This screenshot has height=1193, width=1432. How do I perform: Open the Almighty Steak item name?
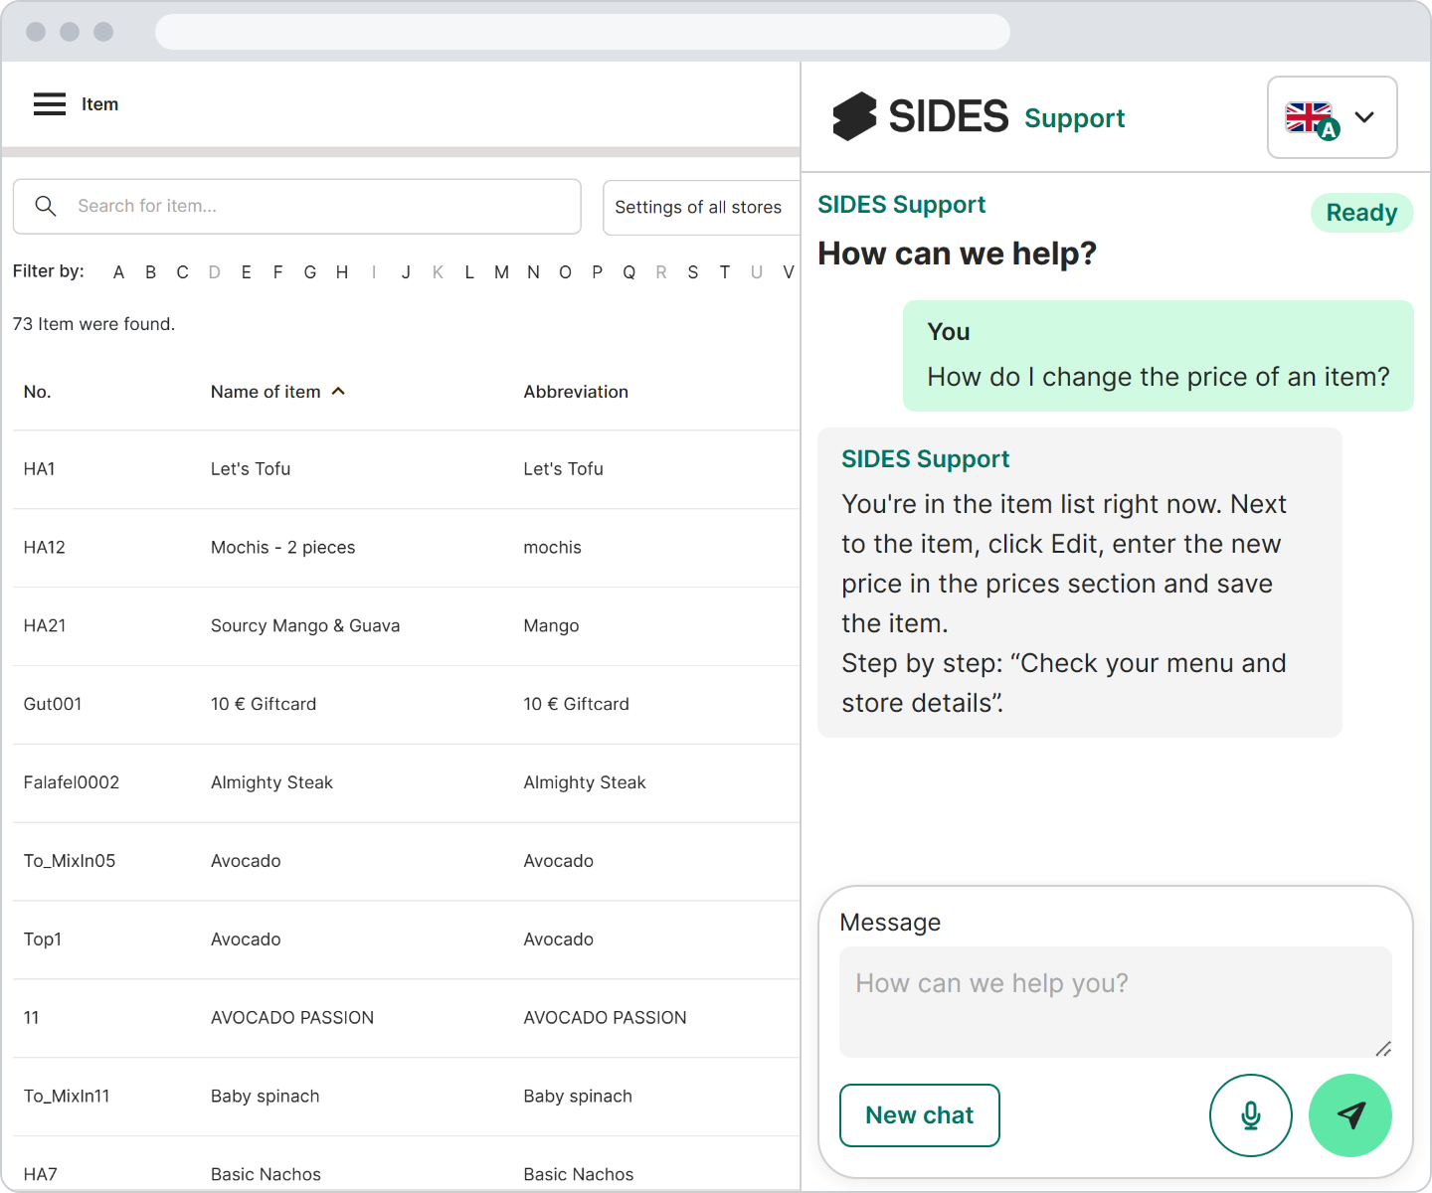(x=271, y=783)
